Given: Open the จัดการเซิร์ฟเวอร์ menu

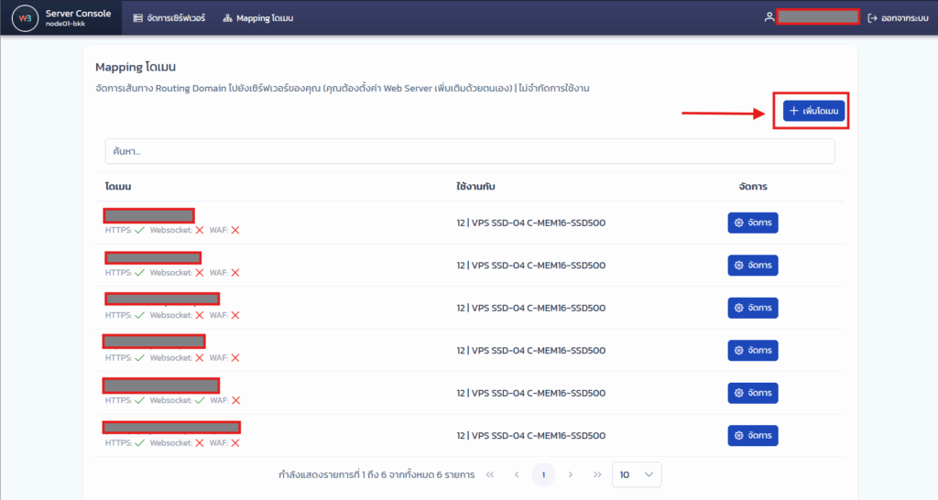Looking at the screenshot, I should (169, 18).
